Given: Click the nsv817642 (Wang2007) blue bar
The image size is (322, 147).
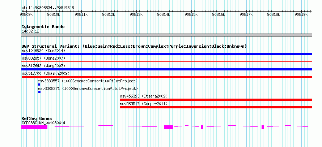Looking at the screenshot, I should coord(166,69).
